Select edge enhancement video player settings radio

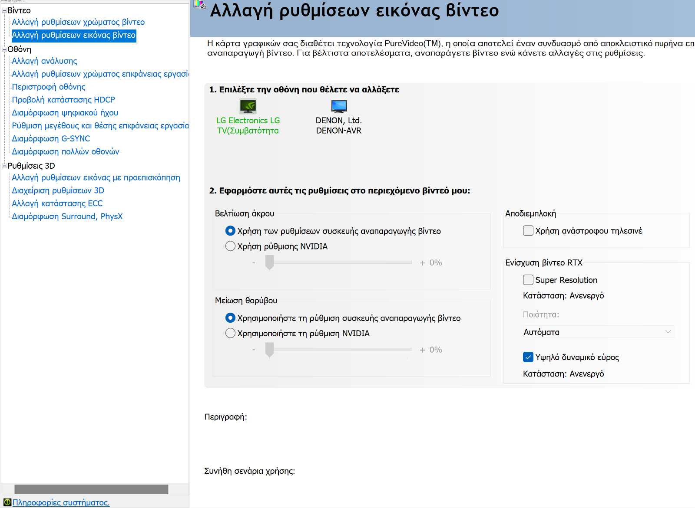point(230,231)
